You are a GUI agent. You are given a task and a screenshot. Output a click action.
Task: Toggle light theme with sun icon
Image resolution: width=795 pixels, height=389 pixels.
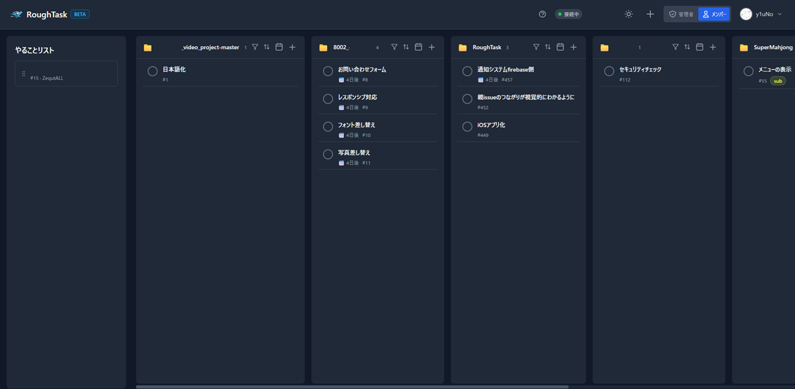click(628, 14)
